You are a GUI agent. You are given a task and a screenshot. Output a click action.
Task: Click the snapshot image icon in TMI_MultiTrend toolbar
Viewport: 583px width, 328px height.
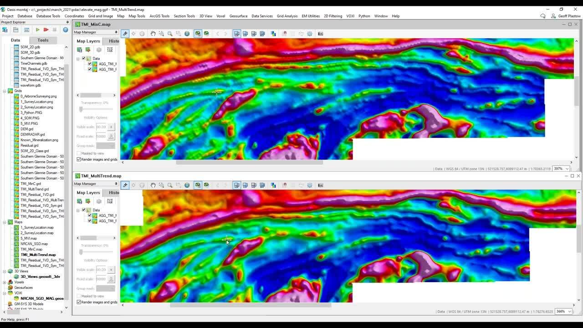pyautogui.click(x=320, y=185)
